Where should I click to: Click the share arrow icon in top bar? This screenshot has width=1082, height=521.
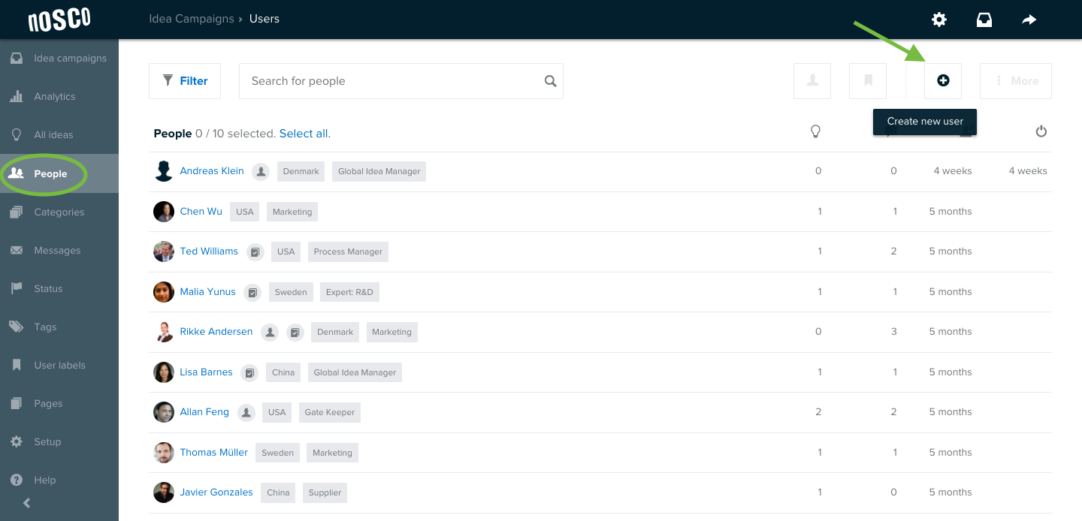tap(1029, 20)
